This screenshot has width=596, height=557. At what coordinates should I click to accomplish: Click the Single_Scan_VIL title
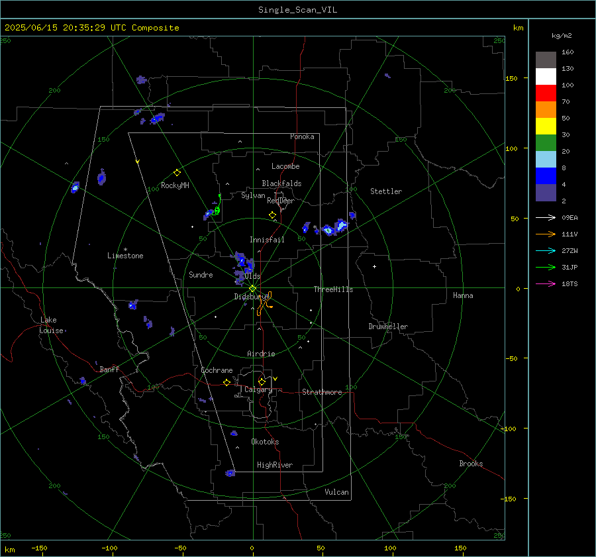pos(297,10)
